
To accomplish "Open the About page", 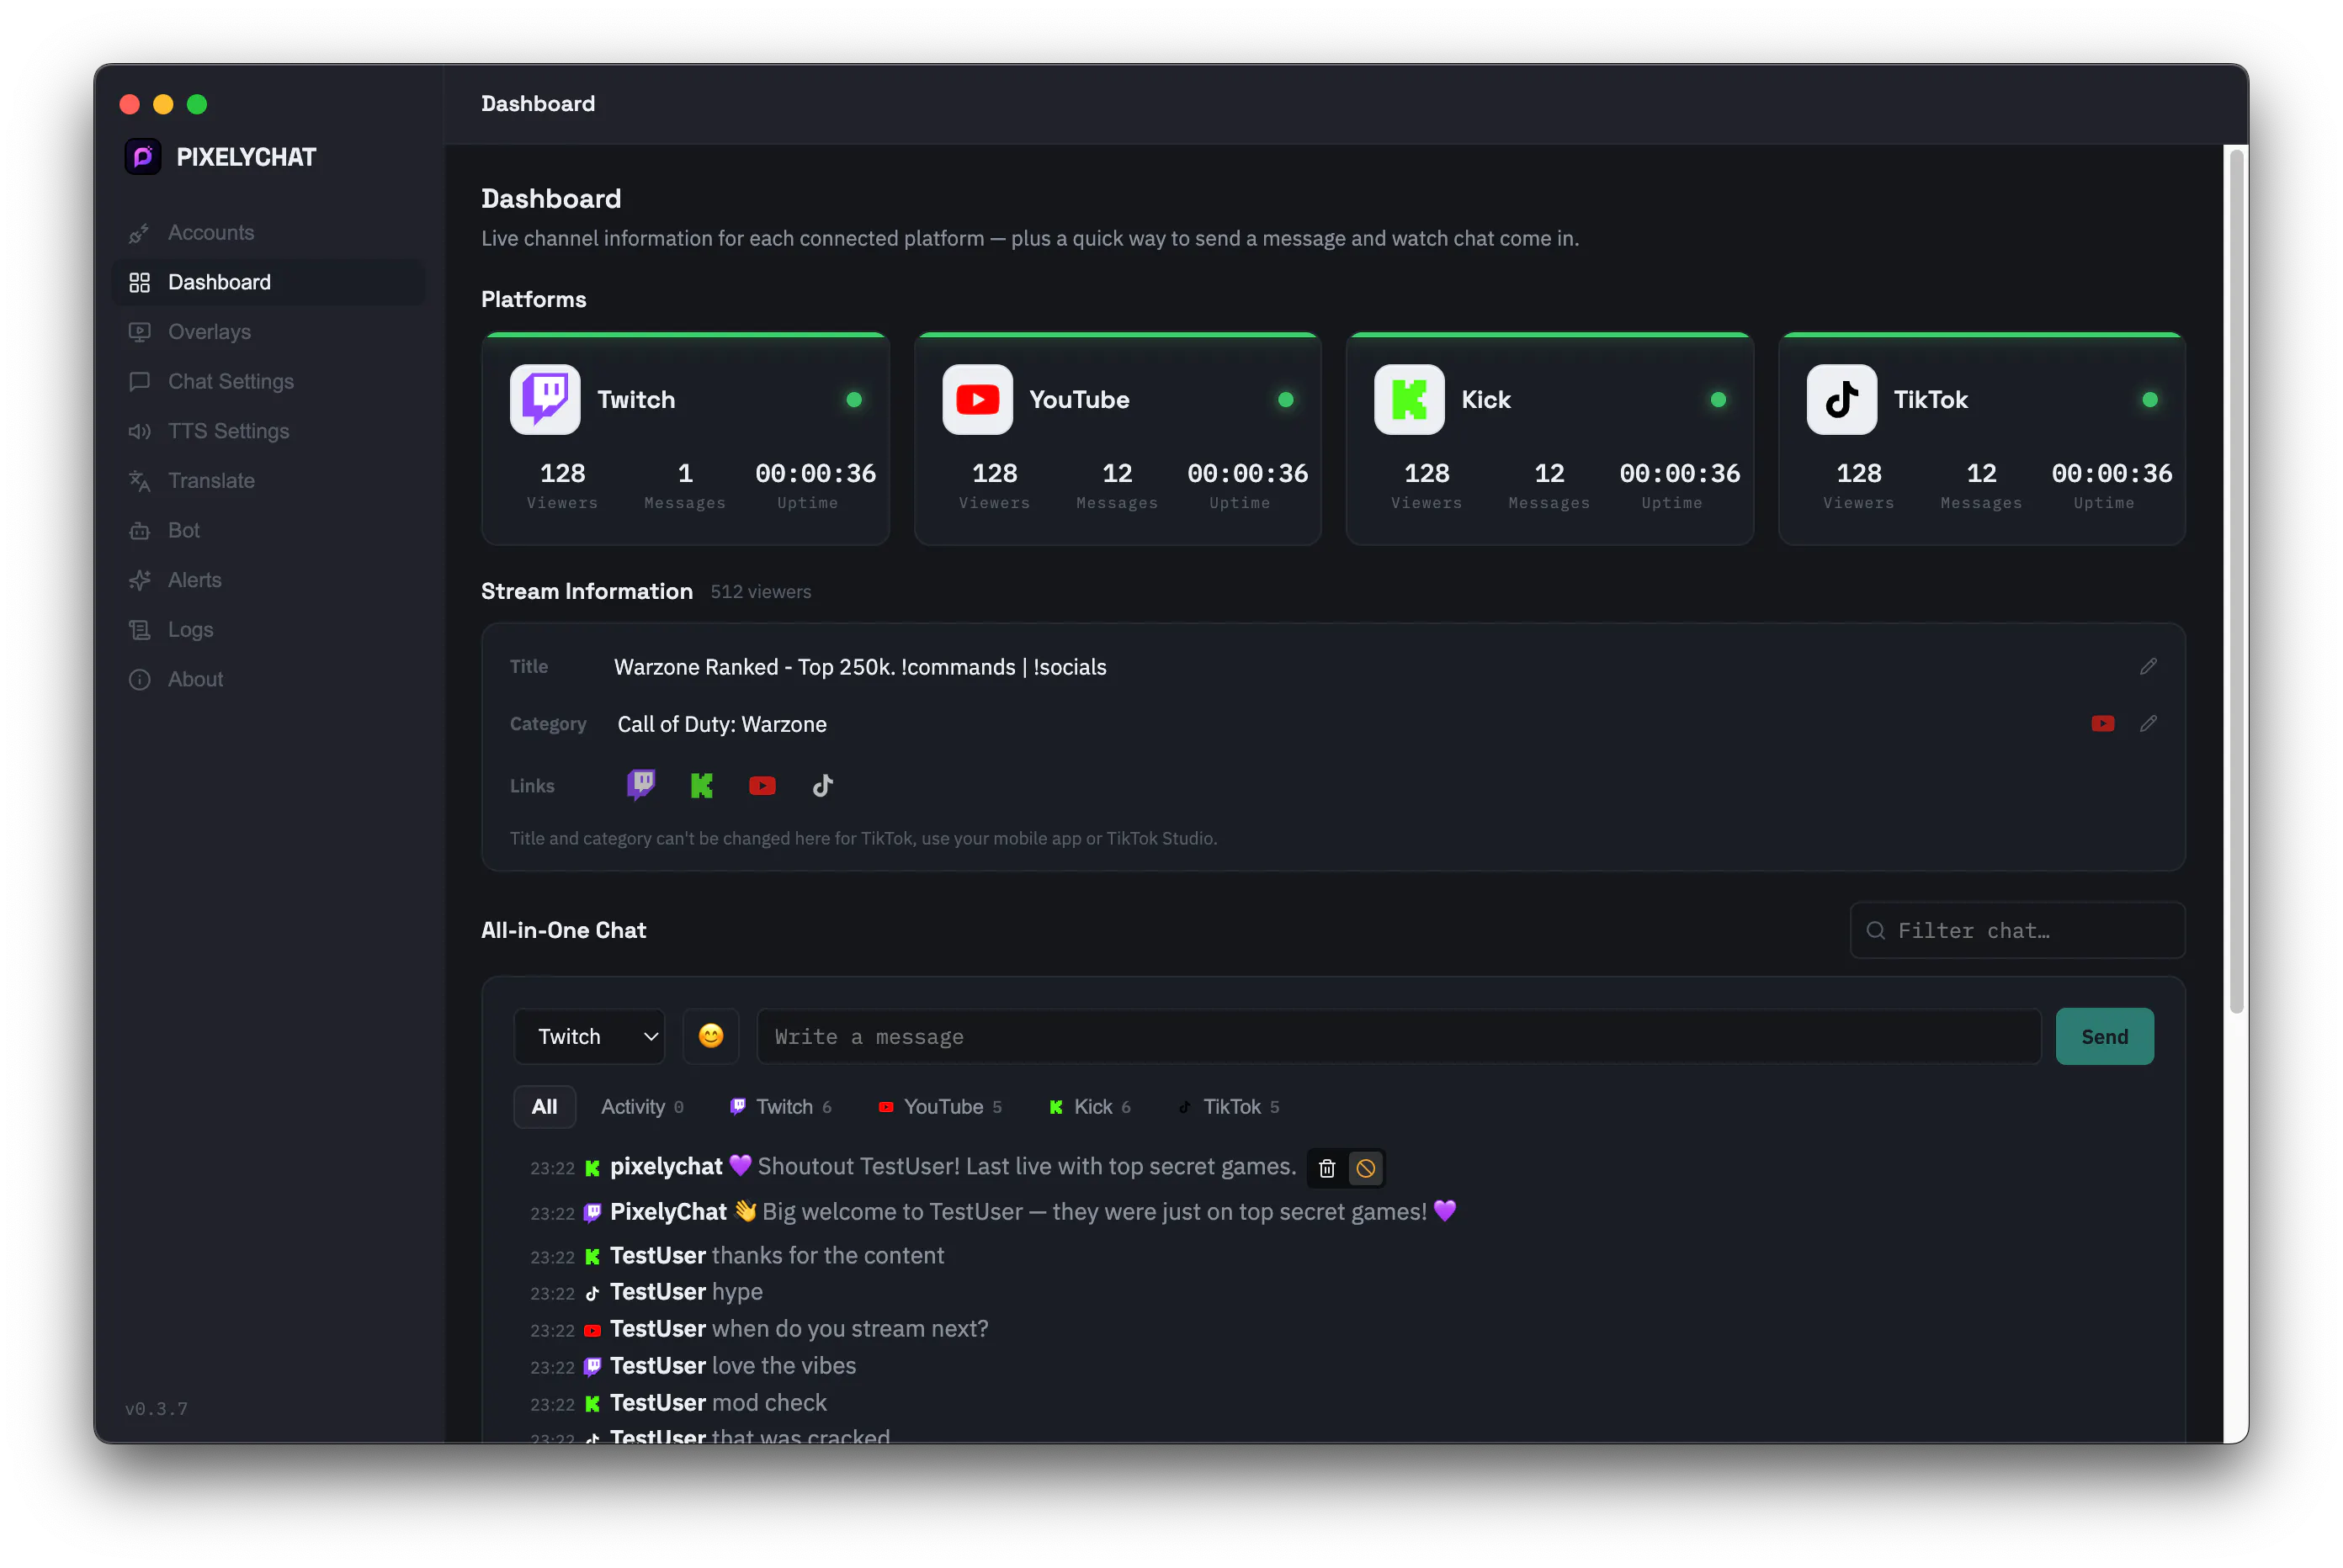I will 268,680.
